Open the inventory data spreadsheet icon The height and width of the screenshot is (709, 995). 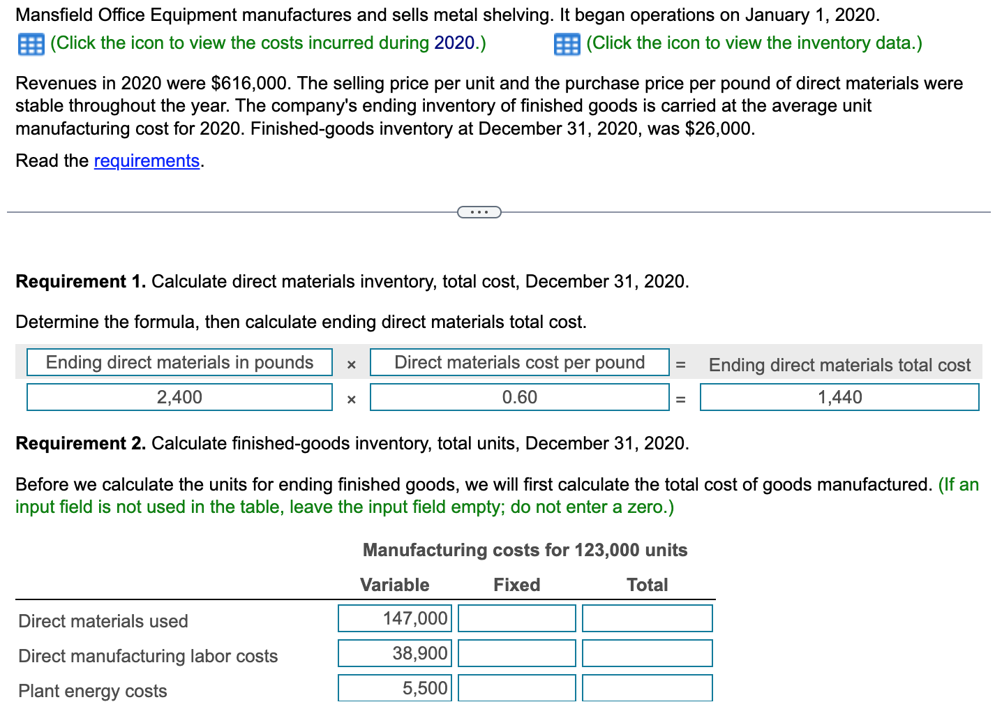click(x=567, y=43)
